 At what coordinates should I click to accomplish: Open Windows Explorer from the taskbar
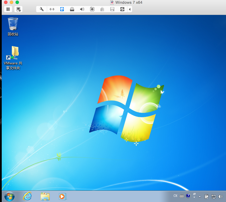click(45, 197)
